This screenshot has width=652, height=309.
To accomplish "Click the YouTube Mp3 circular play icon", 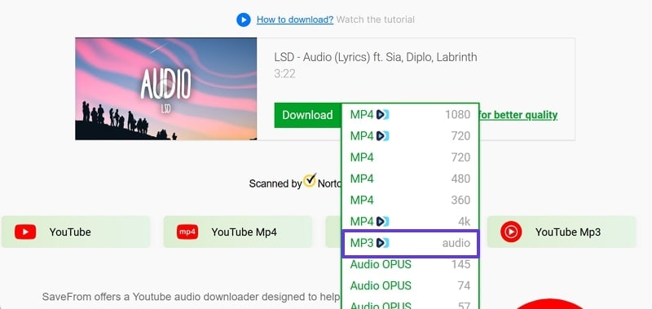I will [x=511, y=232].
